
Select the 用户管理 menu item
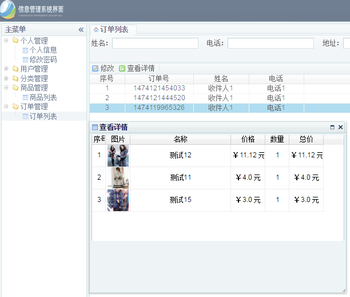34,69
